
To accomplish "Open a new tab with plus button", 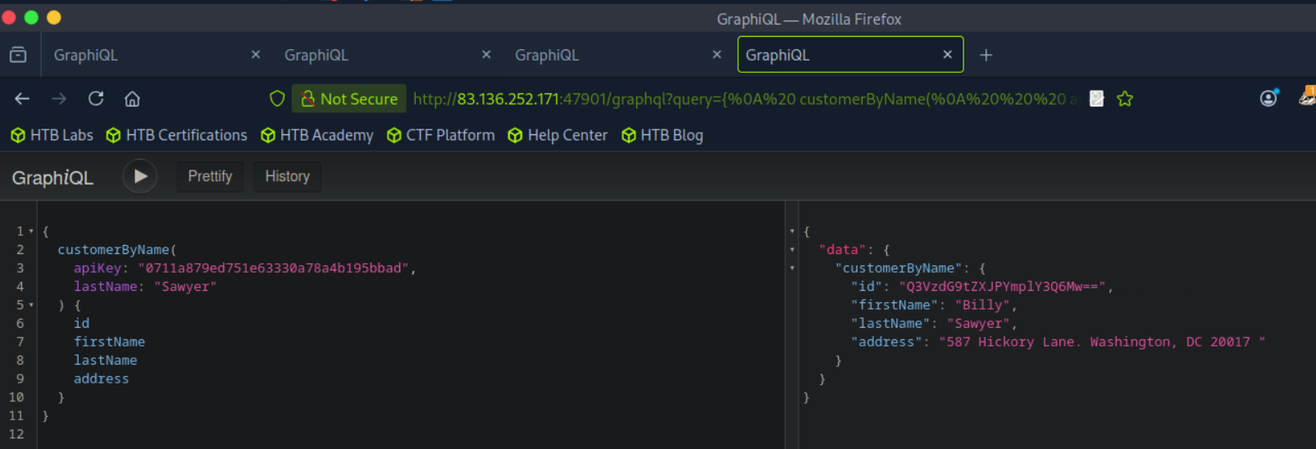I will tap(986, 55).
